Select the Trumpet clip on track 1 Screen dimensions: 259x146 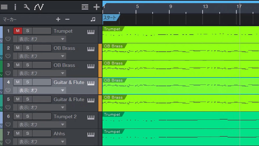[181, 35]
